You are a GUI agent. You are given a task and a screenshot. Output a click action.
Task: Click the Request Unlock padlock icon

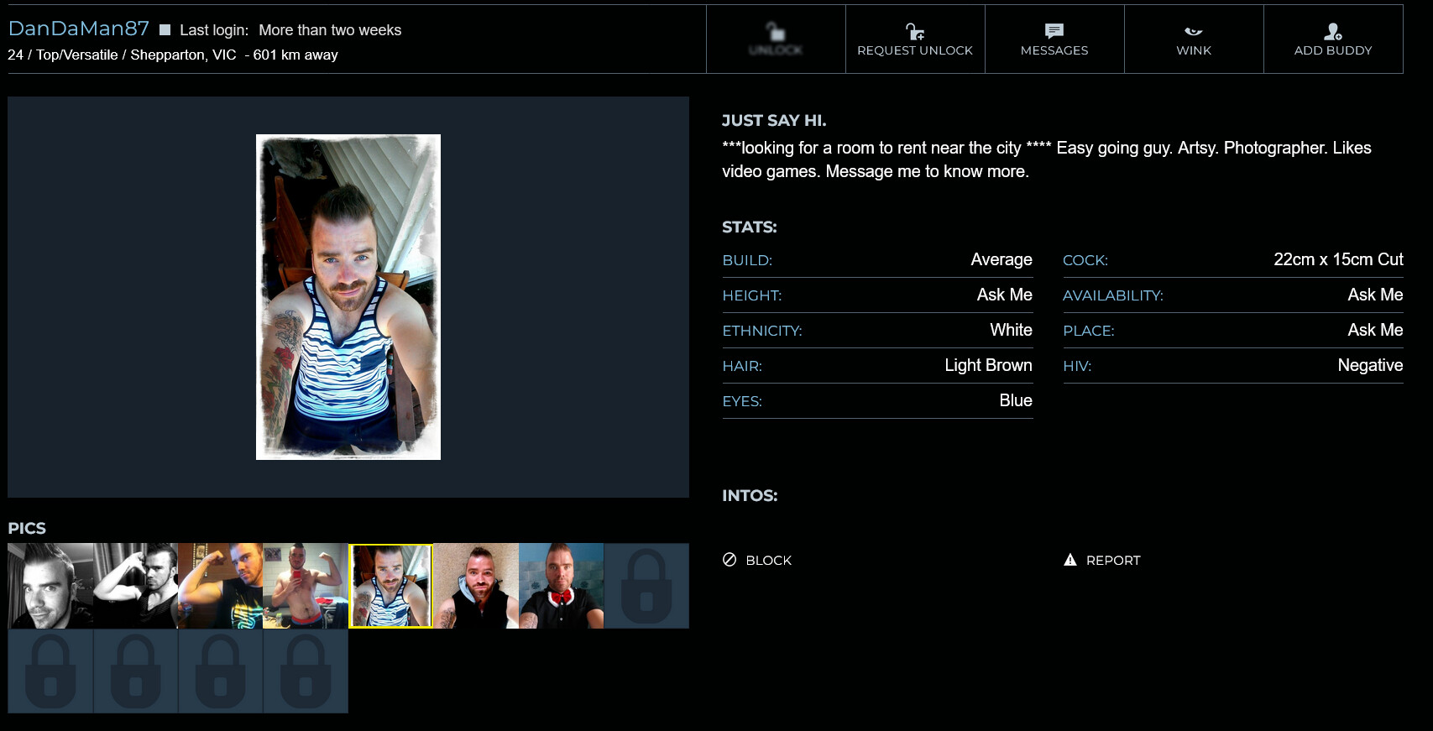pos(915,32)
